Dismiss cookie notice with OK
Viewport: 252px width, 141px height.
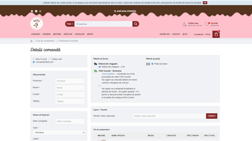click(x=205, y=3)
